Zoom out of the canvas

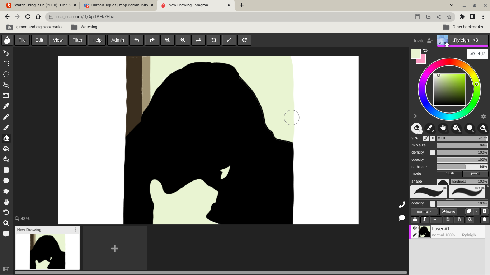pyautogui.click(x=183, y=40)
